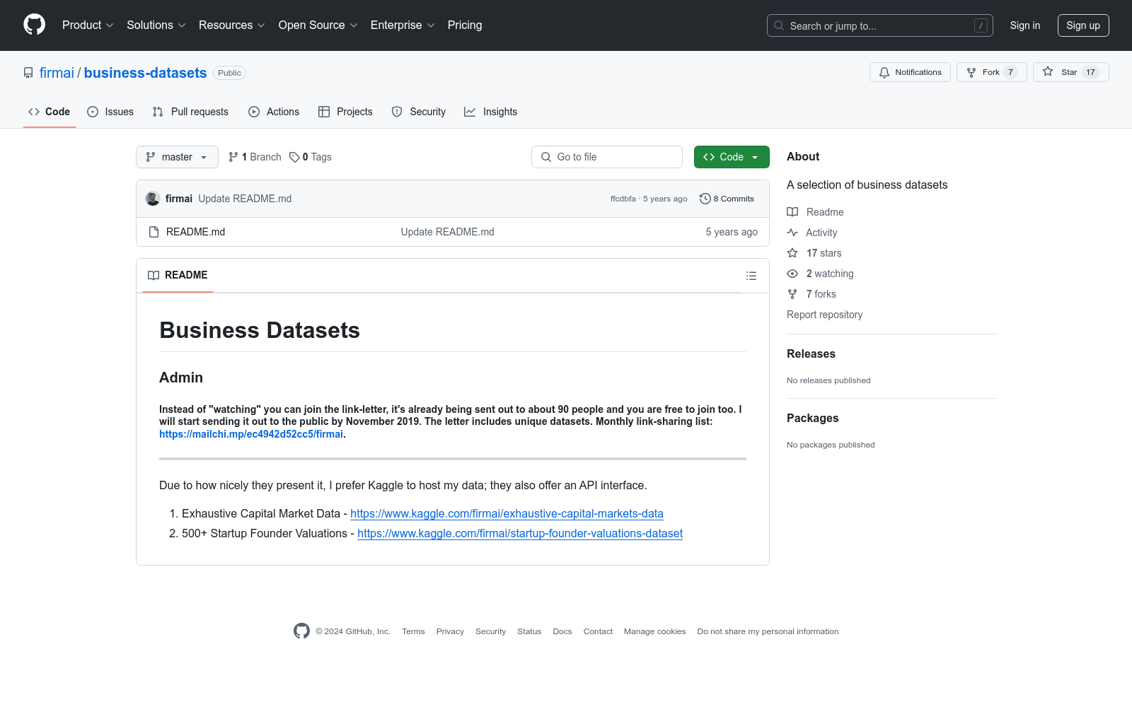The height and width of the screenshot is (707, 1132).
Task: Open the Projects tab
Action: pos(345,112)
